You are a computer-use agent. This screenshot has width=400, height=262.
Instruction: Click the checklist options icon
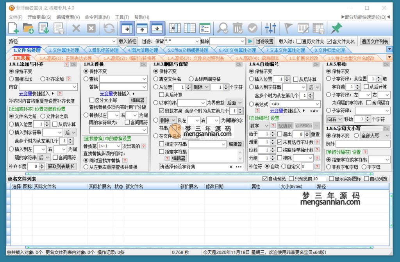205,29
